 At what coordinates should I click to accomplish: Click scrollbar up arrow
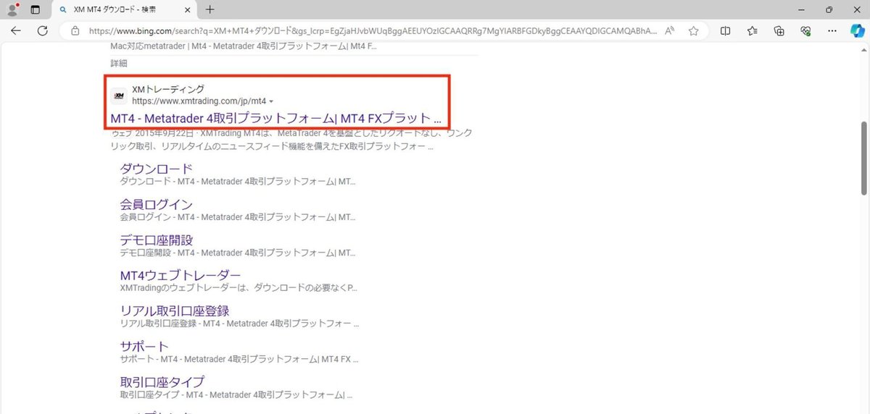[863, 49]
